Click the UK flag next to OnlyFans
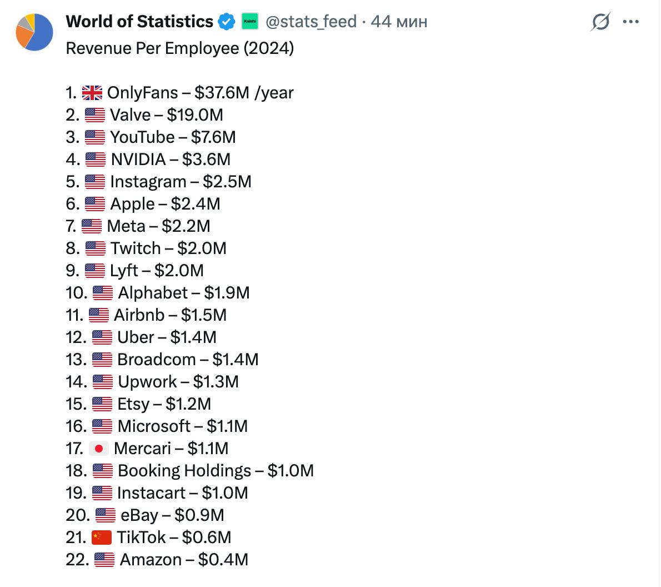 [x=92, y=93]
